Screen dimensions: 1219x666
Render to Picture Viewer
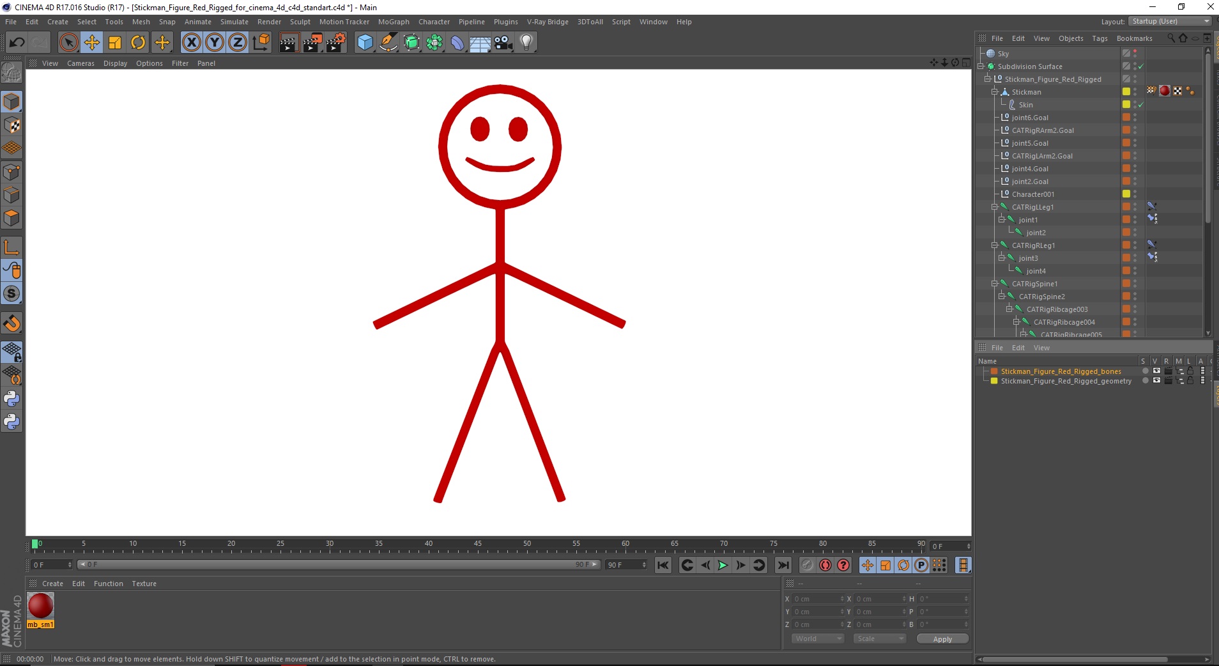(312, 43)
